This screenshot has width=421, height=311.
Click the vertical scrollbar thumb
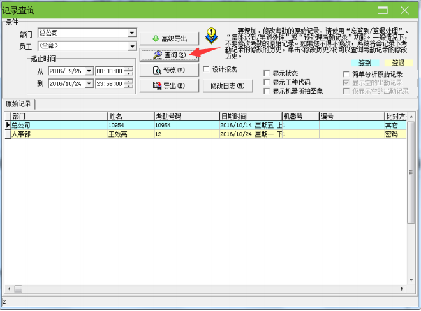(411, 172)
